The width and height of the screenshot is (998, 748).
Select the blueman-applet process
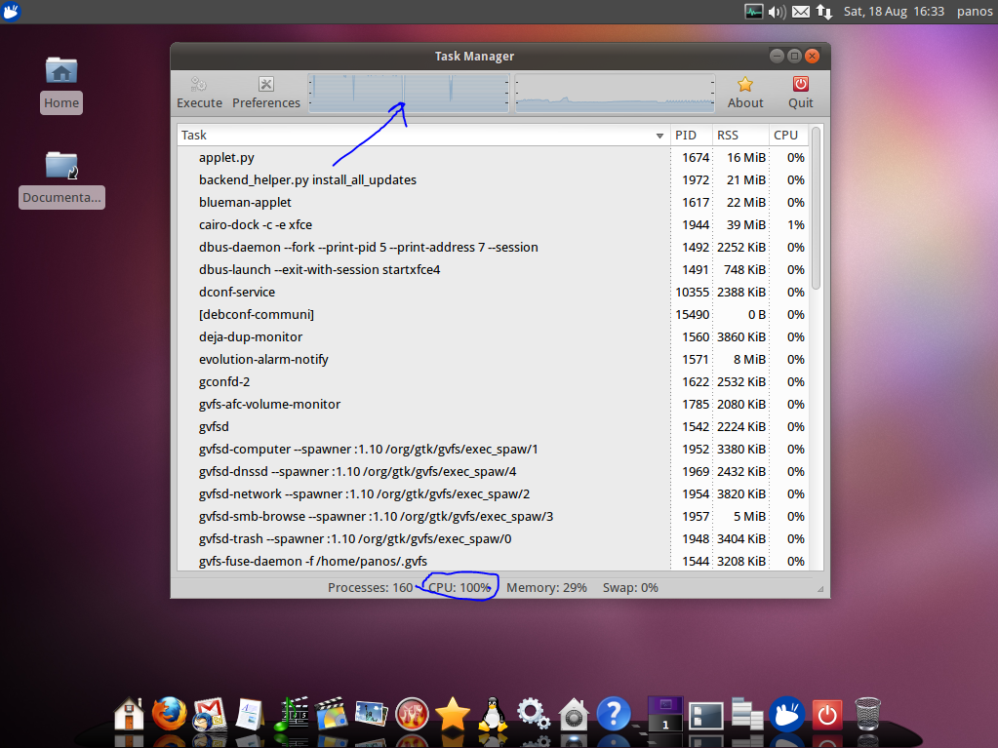494,202
